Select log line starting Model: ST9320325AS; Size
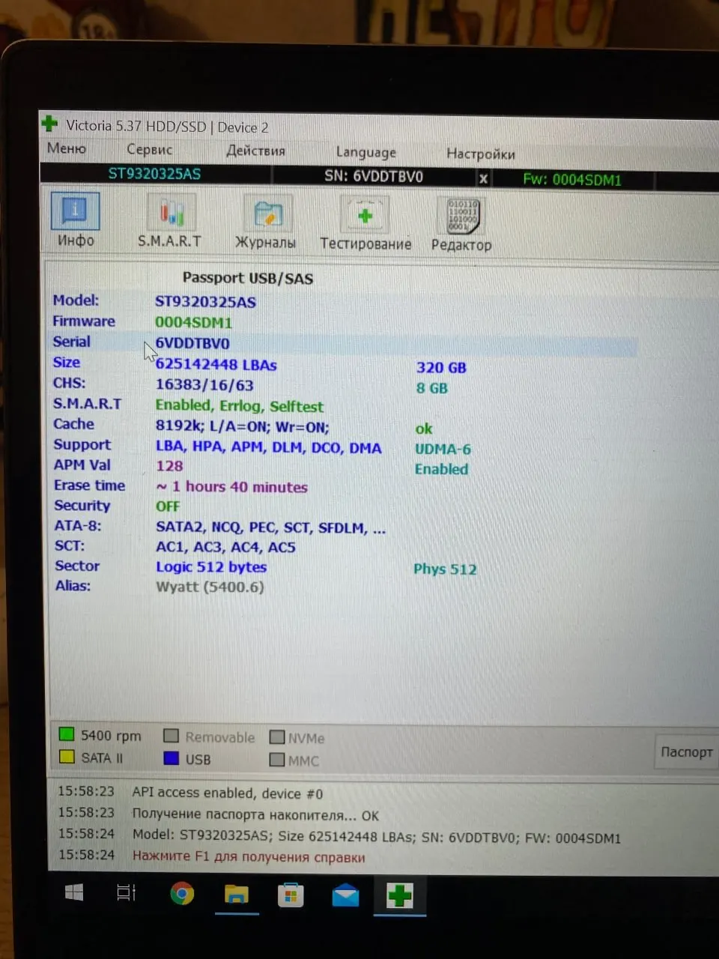The width and height of the screenshot is (719, 959). [377, 837]
